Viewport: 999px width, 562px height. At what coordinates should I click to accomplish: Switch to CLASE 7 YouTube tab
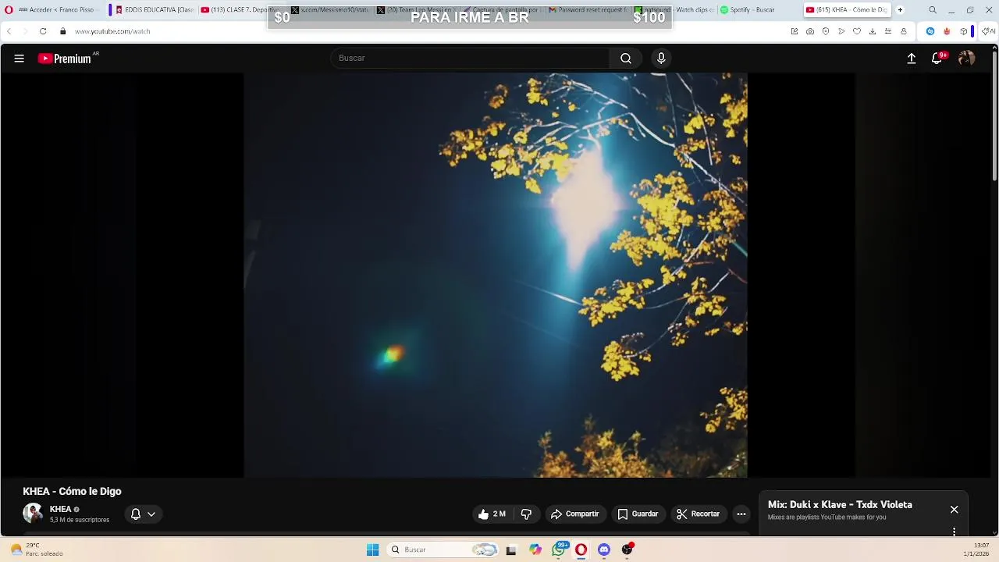pyautogui.click(x=240, y=9)
